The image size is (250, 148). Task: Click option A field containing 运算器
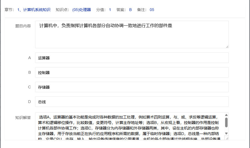click(x=132, y=58)
